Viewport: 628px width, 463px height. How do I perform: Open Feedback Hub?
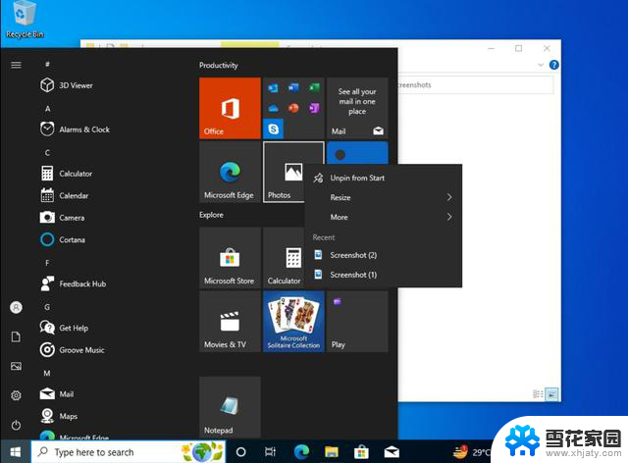(74, 283)
